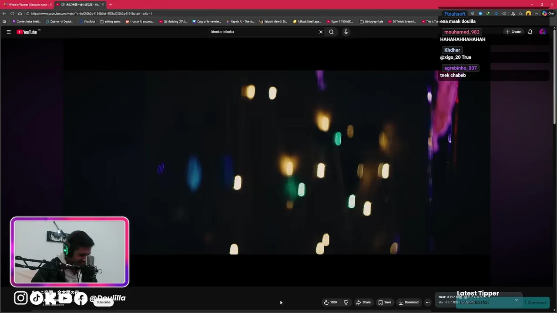Image resolution: width=557 pixels, height=313 pixels.
Task: Reload the current page
Action: point(12,13)
